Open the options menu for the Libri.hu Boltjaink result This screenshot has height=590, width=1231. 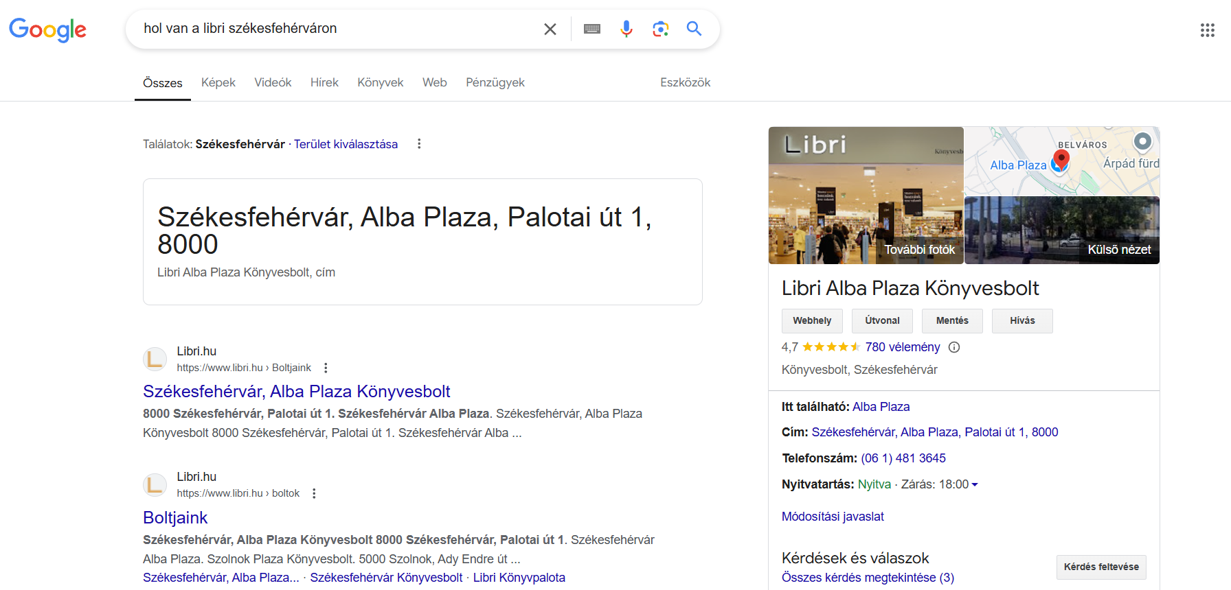[326, 368]
